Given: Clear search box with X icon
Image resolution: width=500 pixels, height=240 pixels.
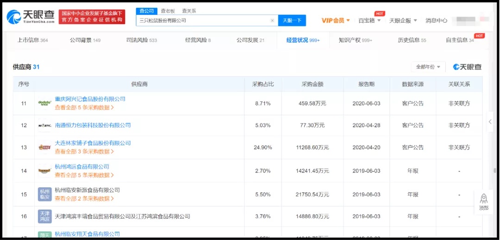Looking at the screenshot, I should pos(272,21).
